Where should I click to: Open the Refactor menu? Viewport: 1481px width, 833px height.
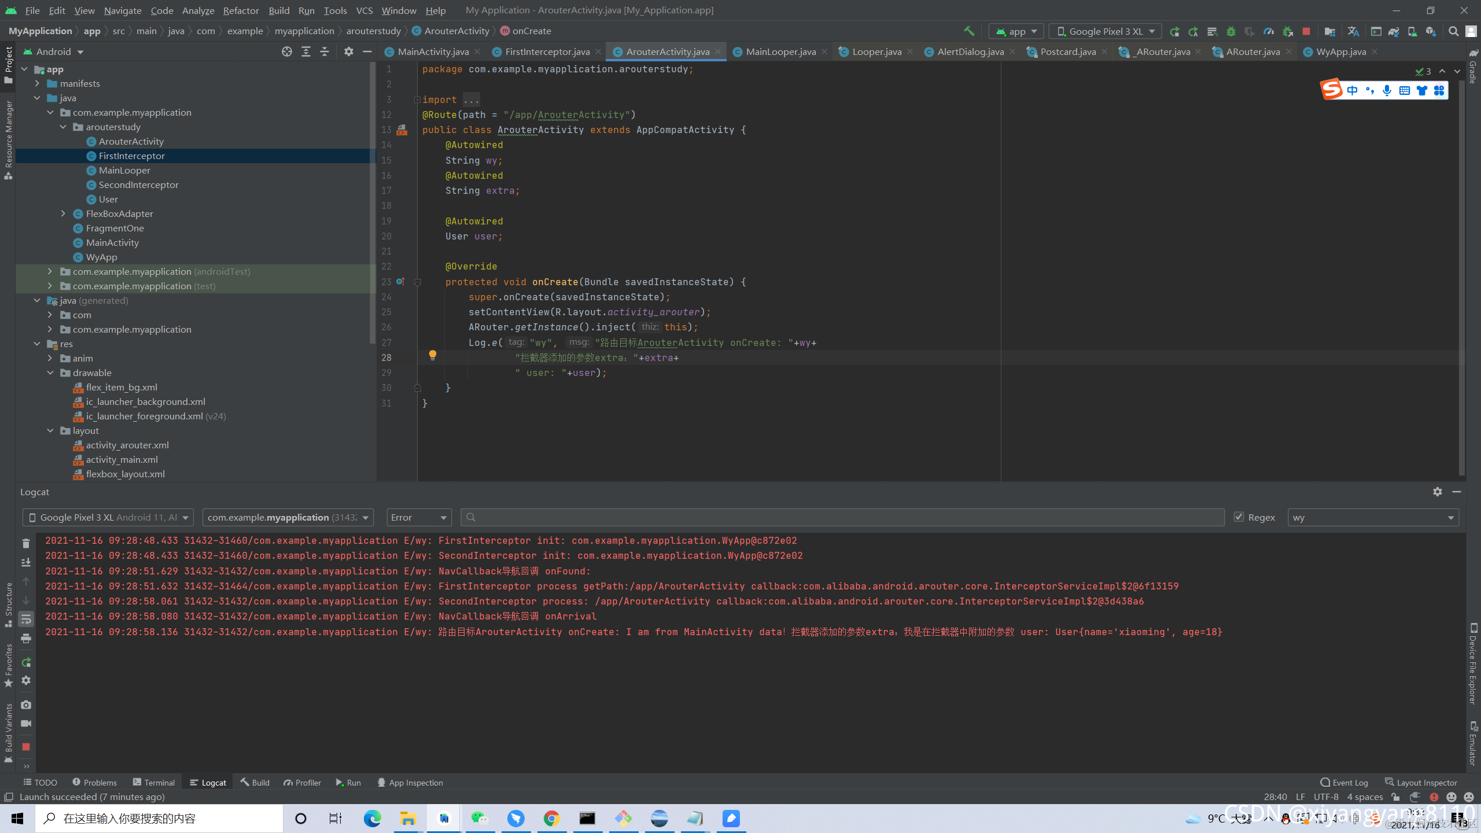[241, 10]
